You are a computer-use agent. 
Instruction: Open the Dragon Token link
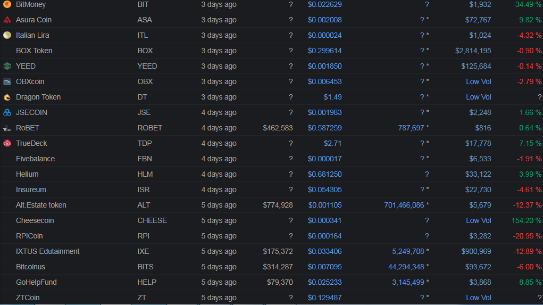(38, 97)
